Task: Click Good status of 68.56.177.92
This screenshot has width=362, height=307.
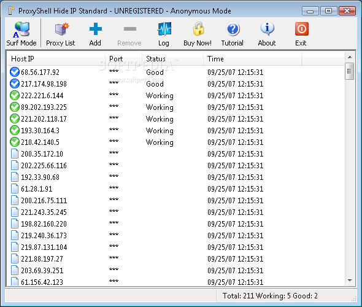Action: 155,72
